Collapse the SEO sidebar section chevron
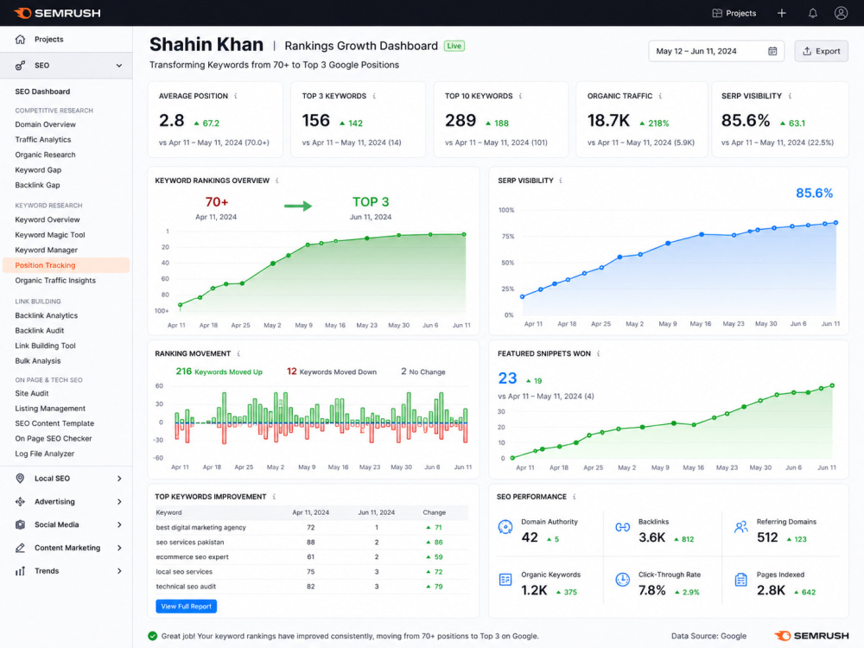The width and height of the screenshot is (864, 648). pyautogui.click(x=119, y=66)
